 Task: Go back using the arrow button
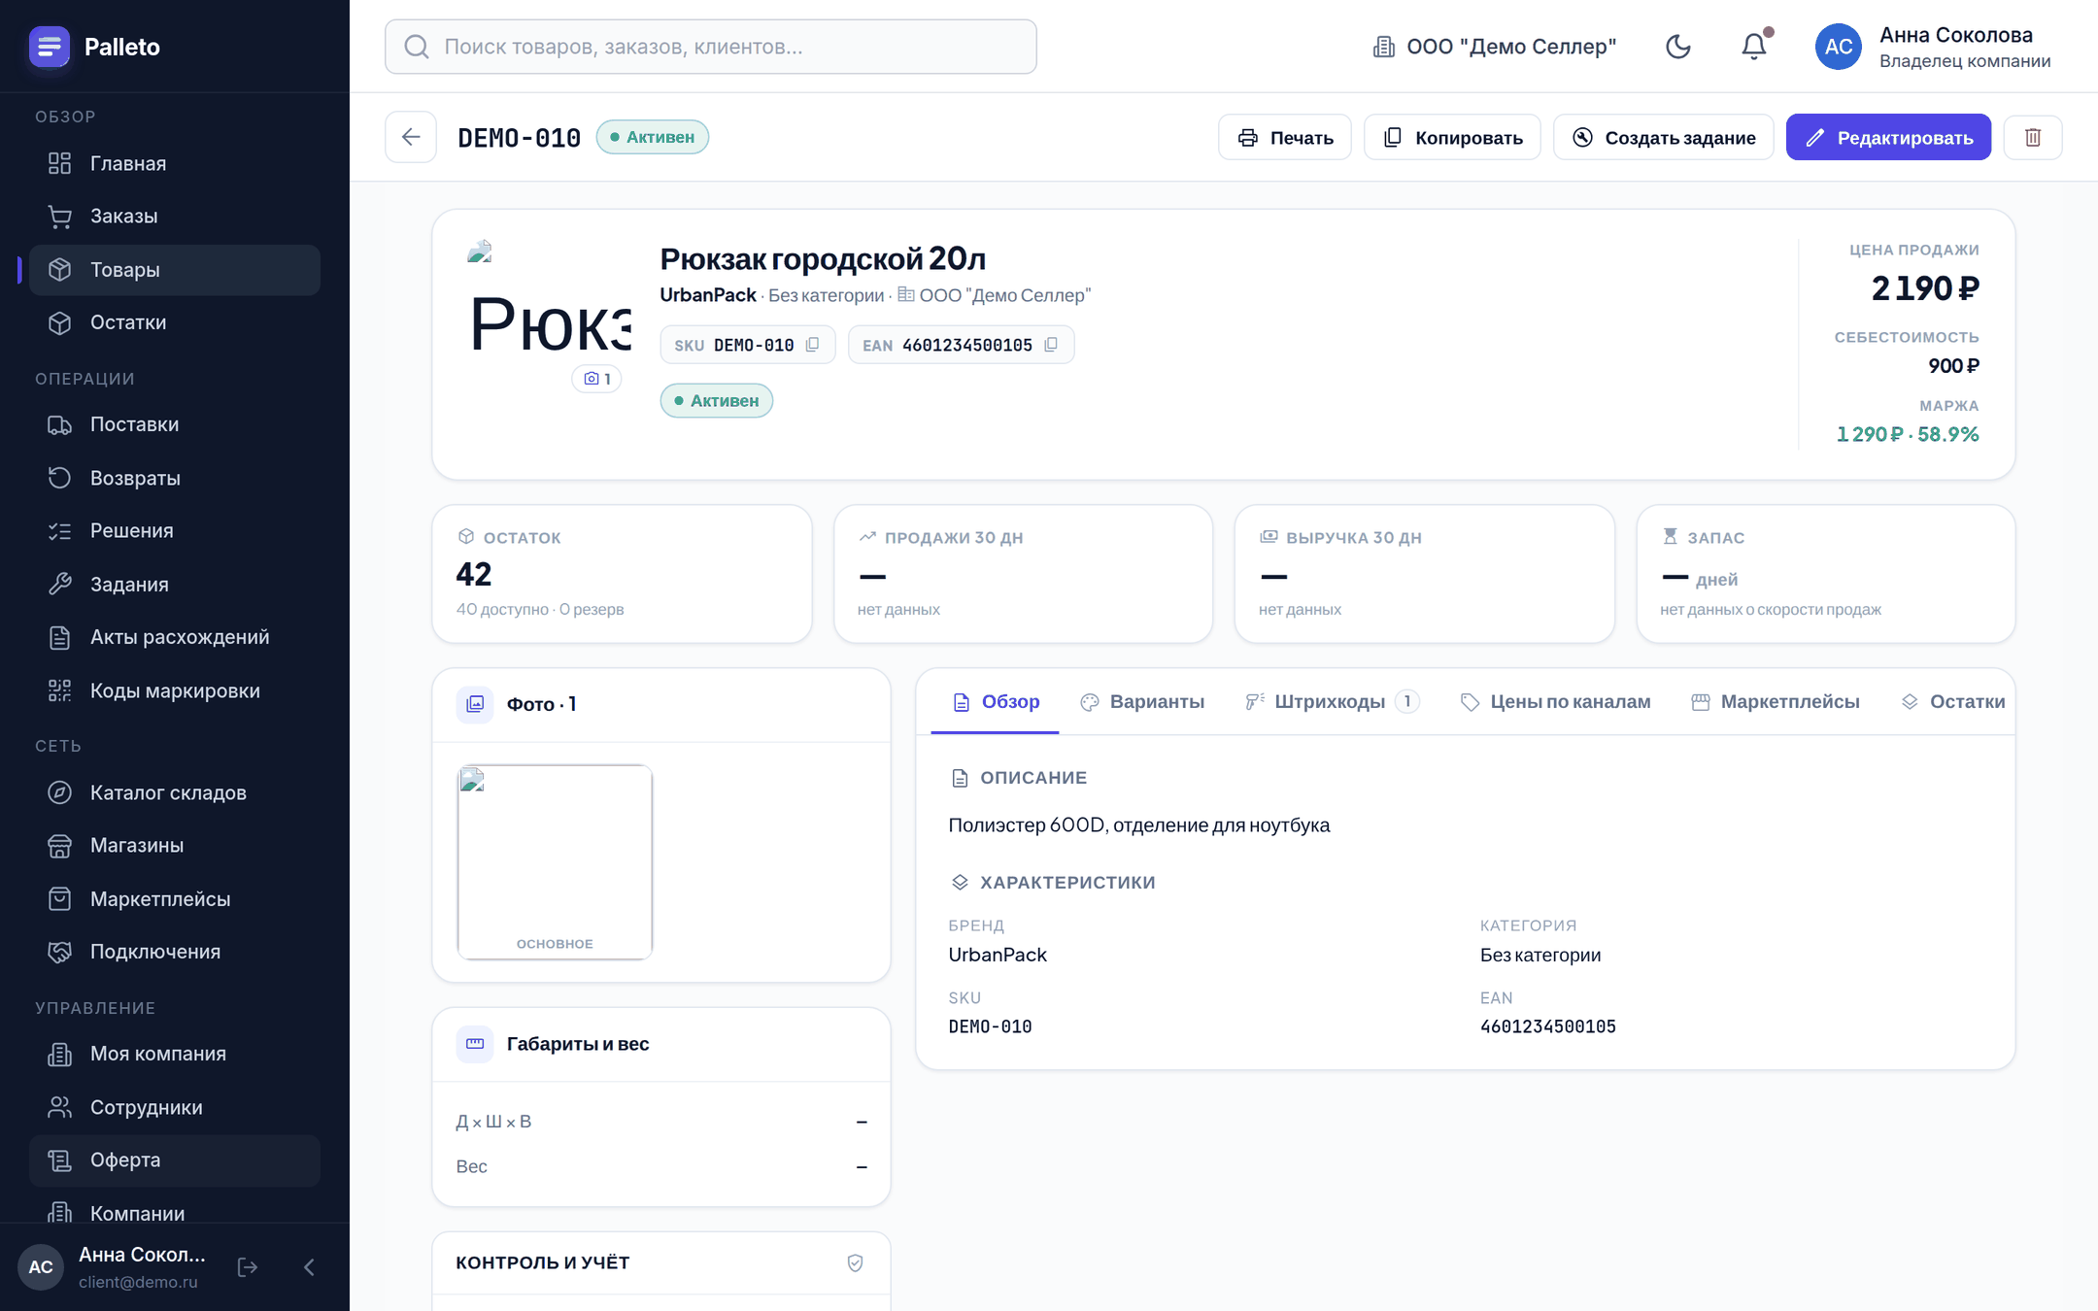[x=411, y=137]
